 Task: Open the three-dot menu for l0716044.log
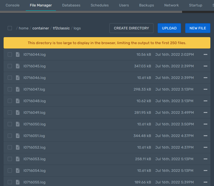(x=206, y=54)
